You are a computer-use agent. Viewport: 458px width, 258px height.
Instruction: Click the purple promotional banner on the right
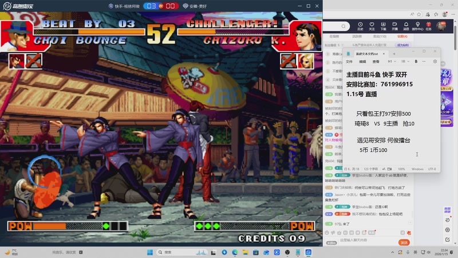tap(447, 97)
